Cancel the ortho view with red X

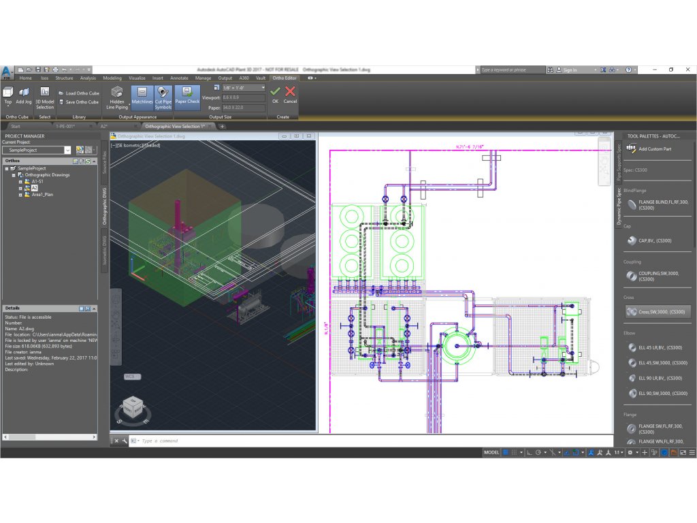pyautogui.click(x=290, y=92)
